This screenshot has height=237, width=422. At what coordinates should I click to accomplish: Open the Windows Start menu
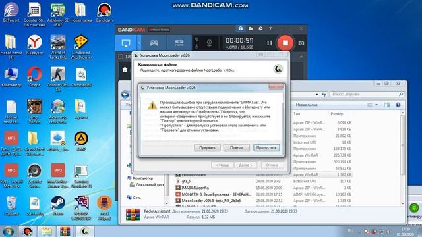8,232
